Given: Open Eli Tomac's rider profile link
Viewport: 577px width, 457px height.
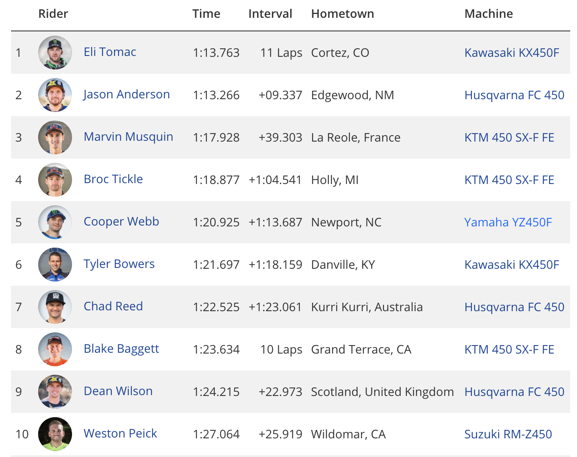Looking at the screenshot, I should [110, 52].
